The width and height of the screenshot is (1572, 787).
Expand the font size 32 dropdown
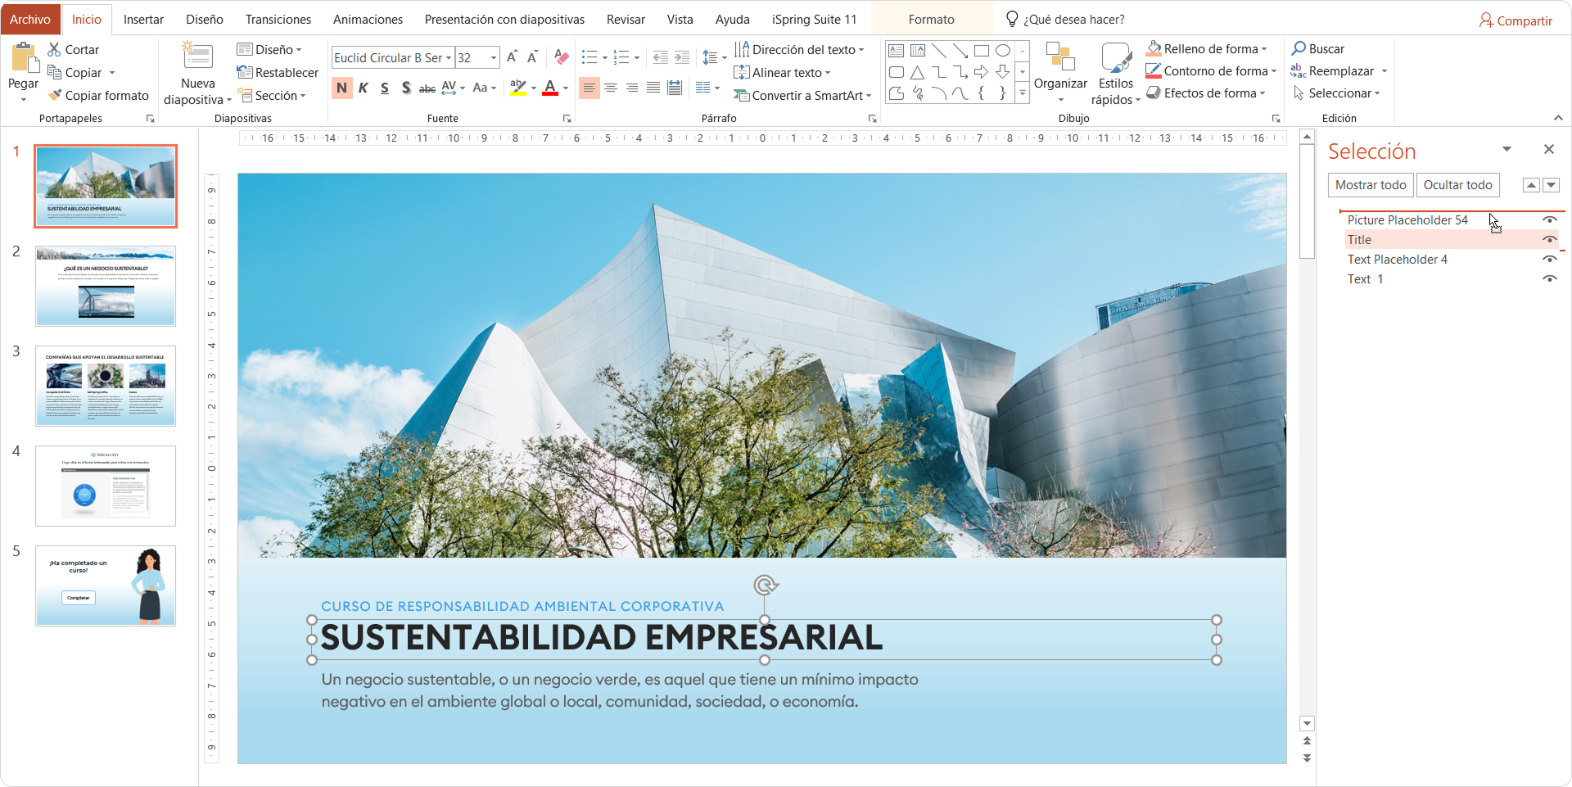(494, 57)
